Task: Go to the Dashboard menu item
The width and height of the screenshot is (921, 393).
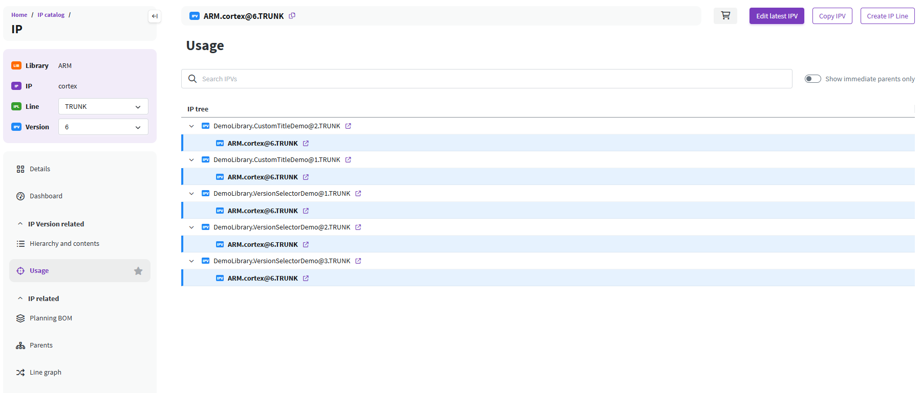Action: 46,196
